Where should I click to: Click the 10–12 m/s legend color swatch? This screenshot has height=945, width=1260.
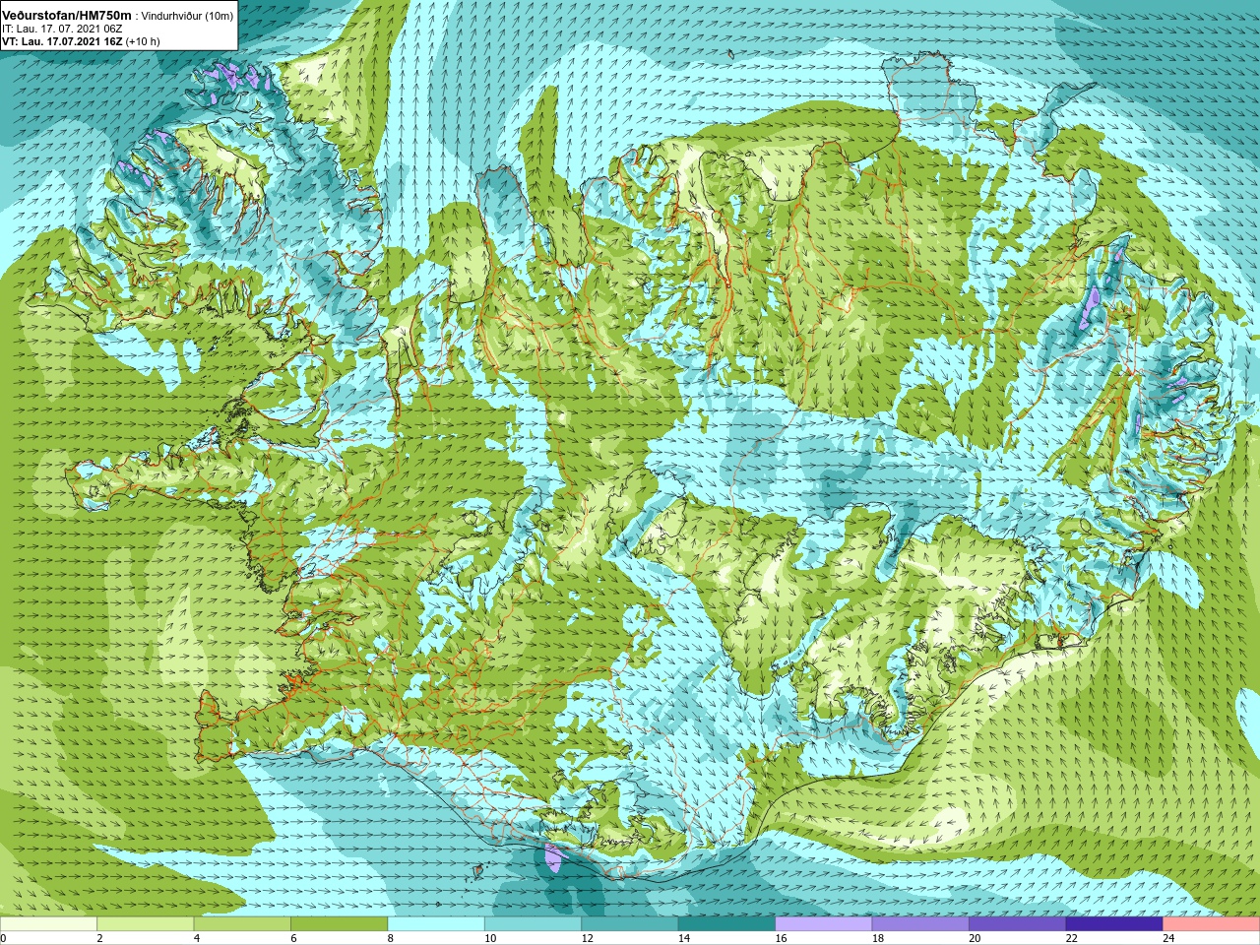(533, 924)
